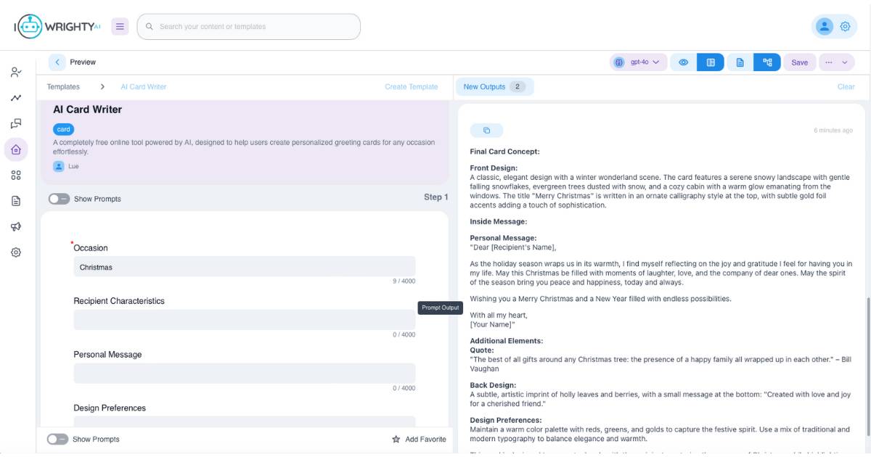Click the megaphone icon in sidebar
Screen dimensions: 871x457
16,226
